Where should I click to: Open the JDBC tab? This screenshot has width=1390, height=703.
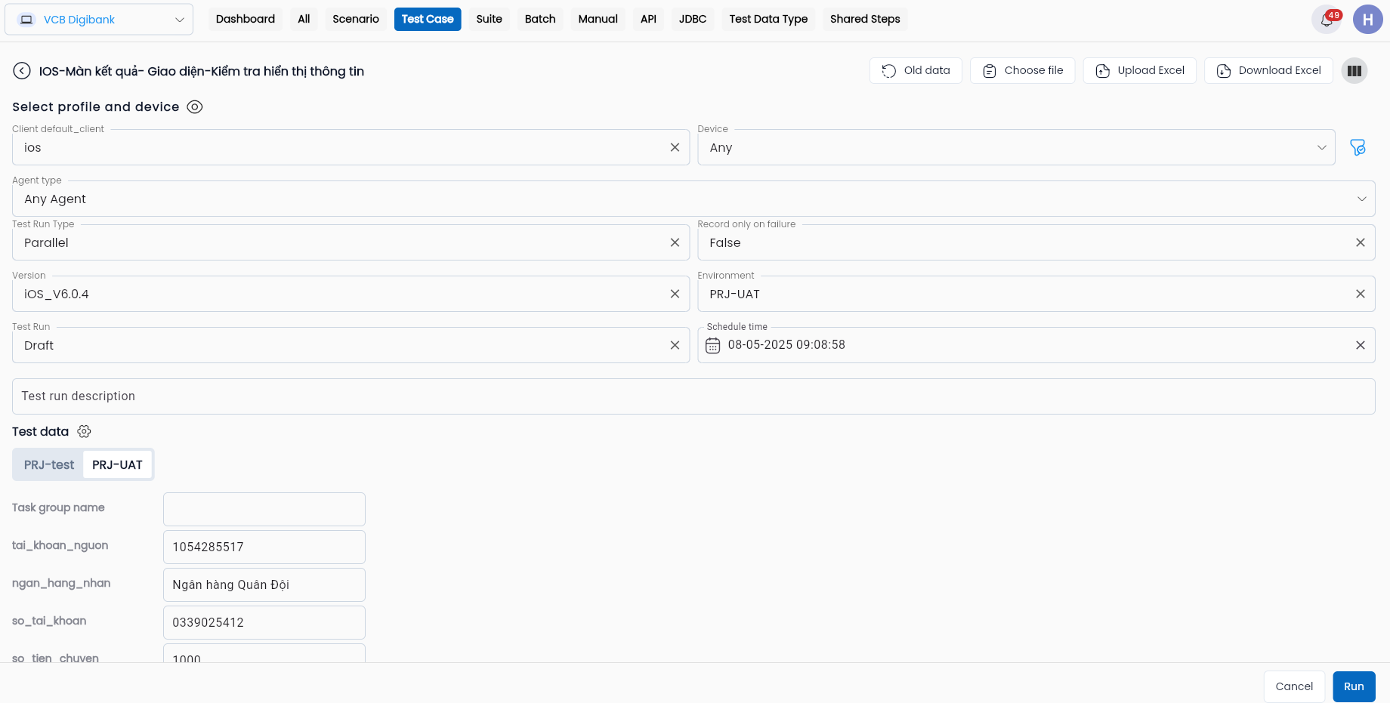click(693, 20)
